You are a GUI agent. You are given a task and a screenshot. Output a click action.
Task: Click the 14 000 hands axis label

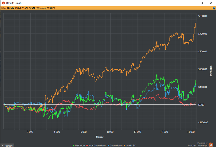tap(191, 132)
